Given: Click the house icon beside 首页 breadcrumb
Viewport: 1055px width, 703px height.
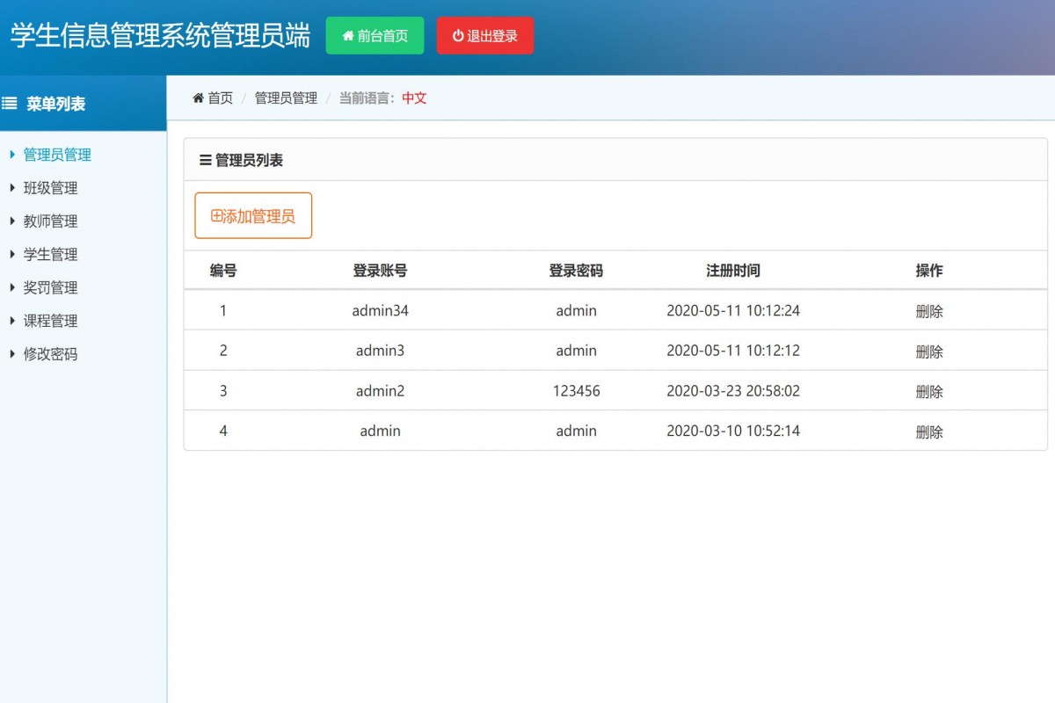Looking at the screenshot, I should tap(197, 98).
